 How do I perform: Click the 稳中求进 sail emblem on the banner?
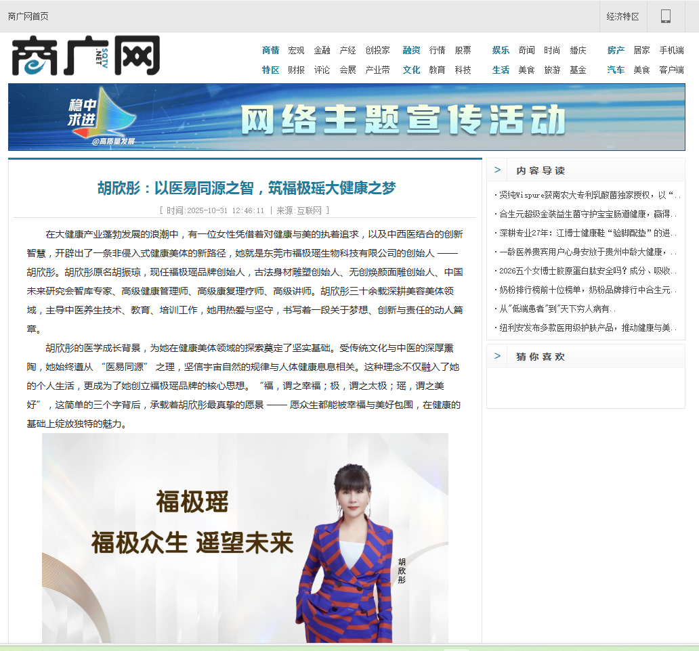click(102, 116)
